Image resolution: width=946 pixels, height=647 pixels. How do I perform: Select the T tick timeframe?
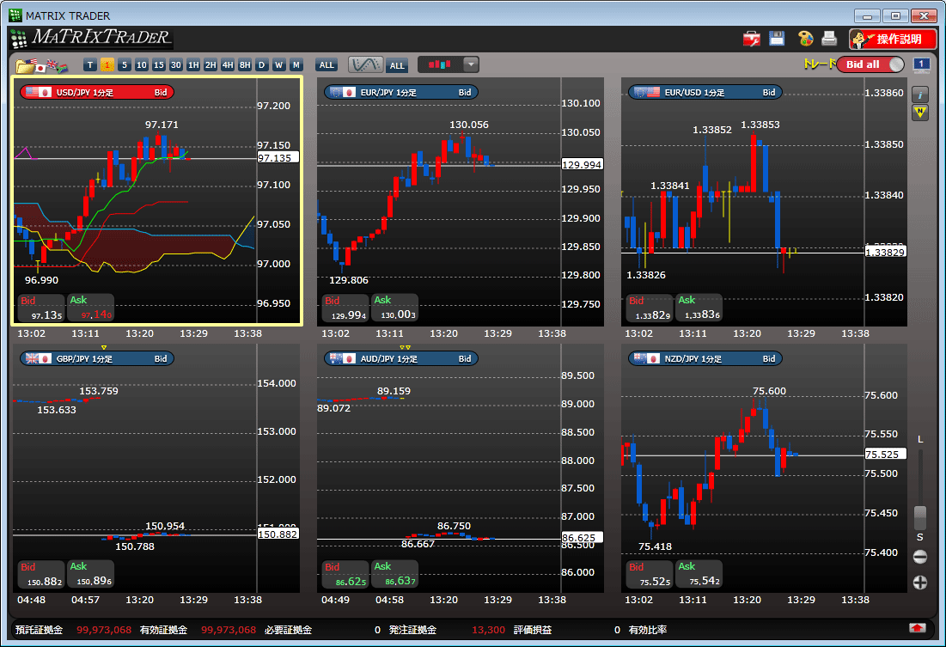click(90, 65)
